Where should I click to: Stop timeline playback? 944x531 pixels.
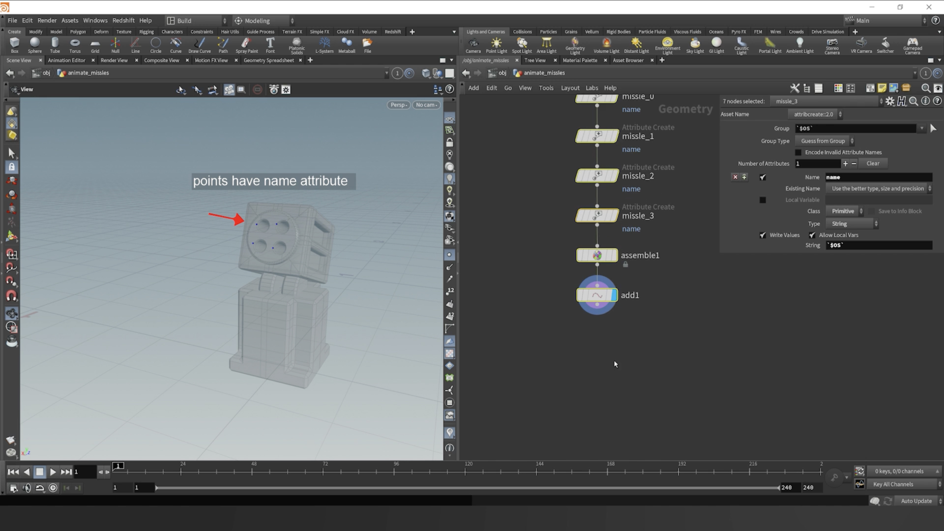(40, 472)
